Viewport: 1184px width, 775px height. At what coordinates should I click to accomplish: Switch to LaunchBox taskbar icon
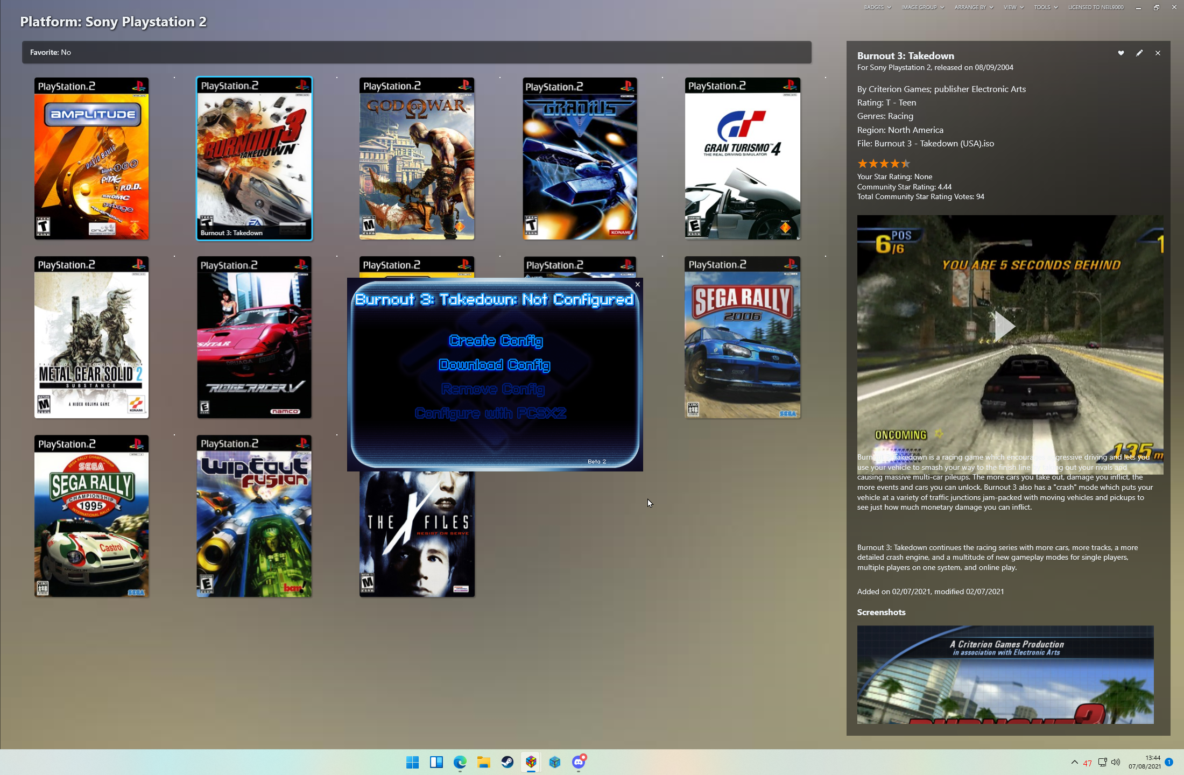(531, 762)
